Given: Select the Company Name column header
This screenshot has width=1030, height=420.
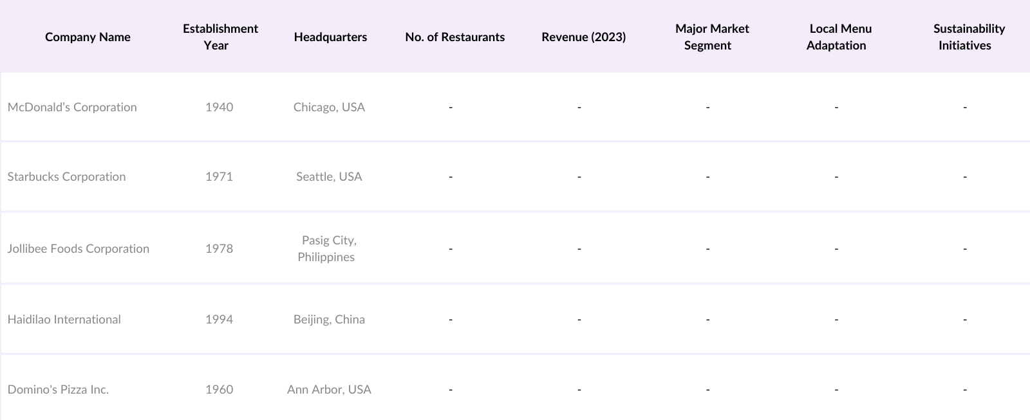Looking at the screenshot, I should pos(88,37).
